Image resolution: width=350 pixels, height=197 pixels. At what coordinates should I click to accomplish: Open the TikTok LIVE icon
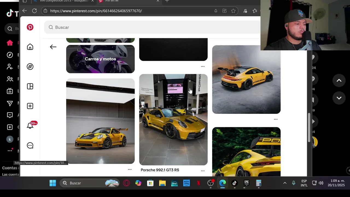point(10,91)
